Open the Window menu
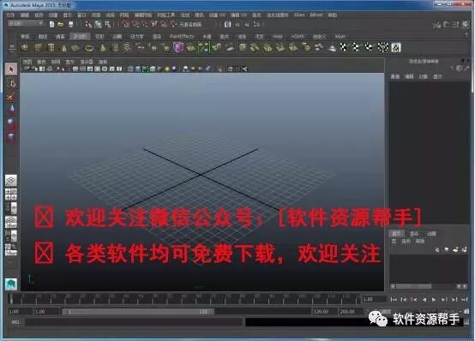 click(x=81, y=15)
